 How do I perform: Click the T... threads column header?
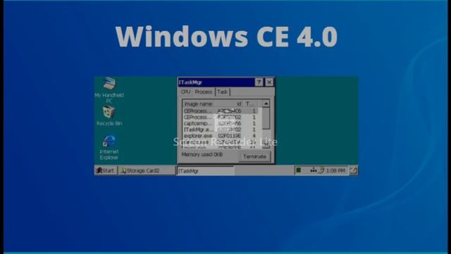coord(249,104)
